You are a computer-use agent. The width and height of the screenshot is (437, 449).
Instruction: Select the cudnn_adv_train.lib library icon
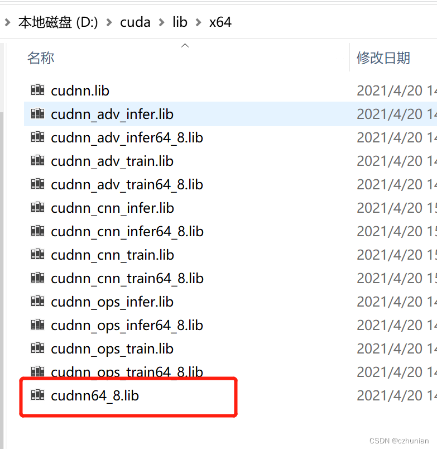pos(38,161)
